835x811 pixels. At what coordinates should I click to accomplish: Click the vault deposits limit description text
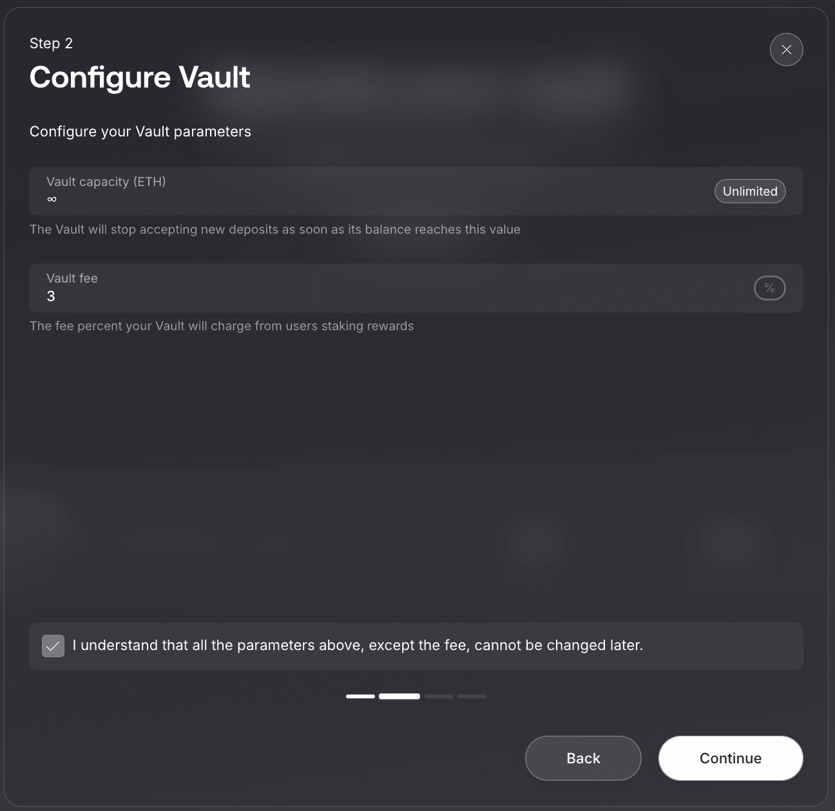pos(275,230)
